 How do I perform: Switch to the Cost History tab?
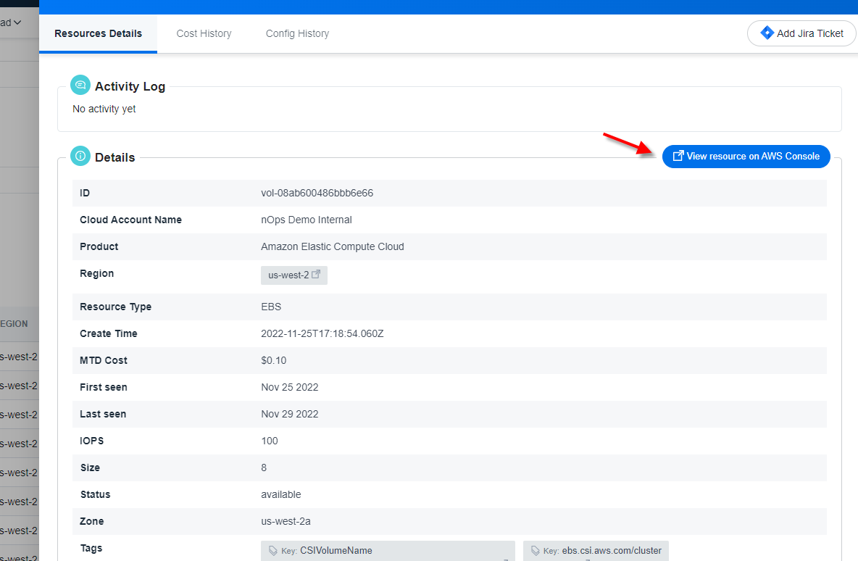coord(204,33)
